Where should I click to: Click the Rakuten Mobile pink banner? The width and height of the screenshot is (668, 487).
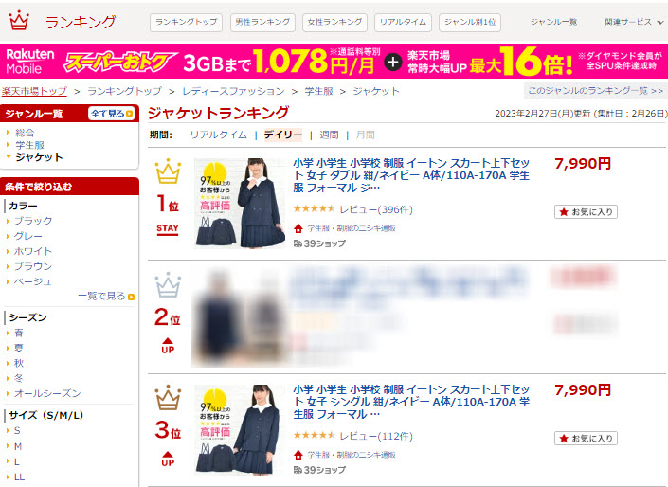pyautogui.click(x=334, y=62)
